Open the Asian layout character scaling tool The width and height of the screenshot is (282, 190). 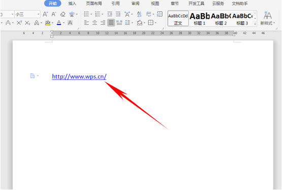pos(128,14)
